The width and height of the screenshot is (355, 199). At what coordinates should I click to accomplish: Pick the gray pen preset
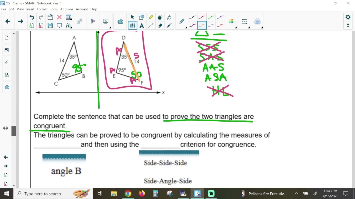[211, 26]
